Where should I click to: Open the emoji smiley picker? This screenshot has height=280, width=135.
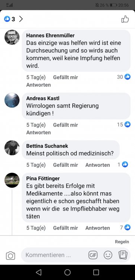coord(108,255)
